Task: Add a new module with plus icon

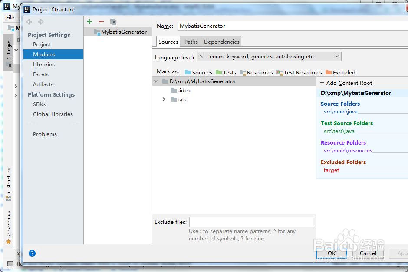Action: click(x=89, y=22)
